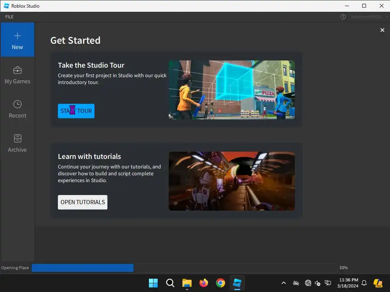Close the Roblox Studio window
The height and width of the screenshot is (292, 390).
pyautogui.click(x=382, y=6)
